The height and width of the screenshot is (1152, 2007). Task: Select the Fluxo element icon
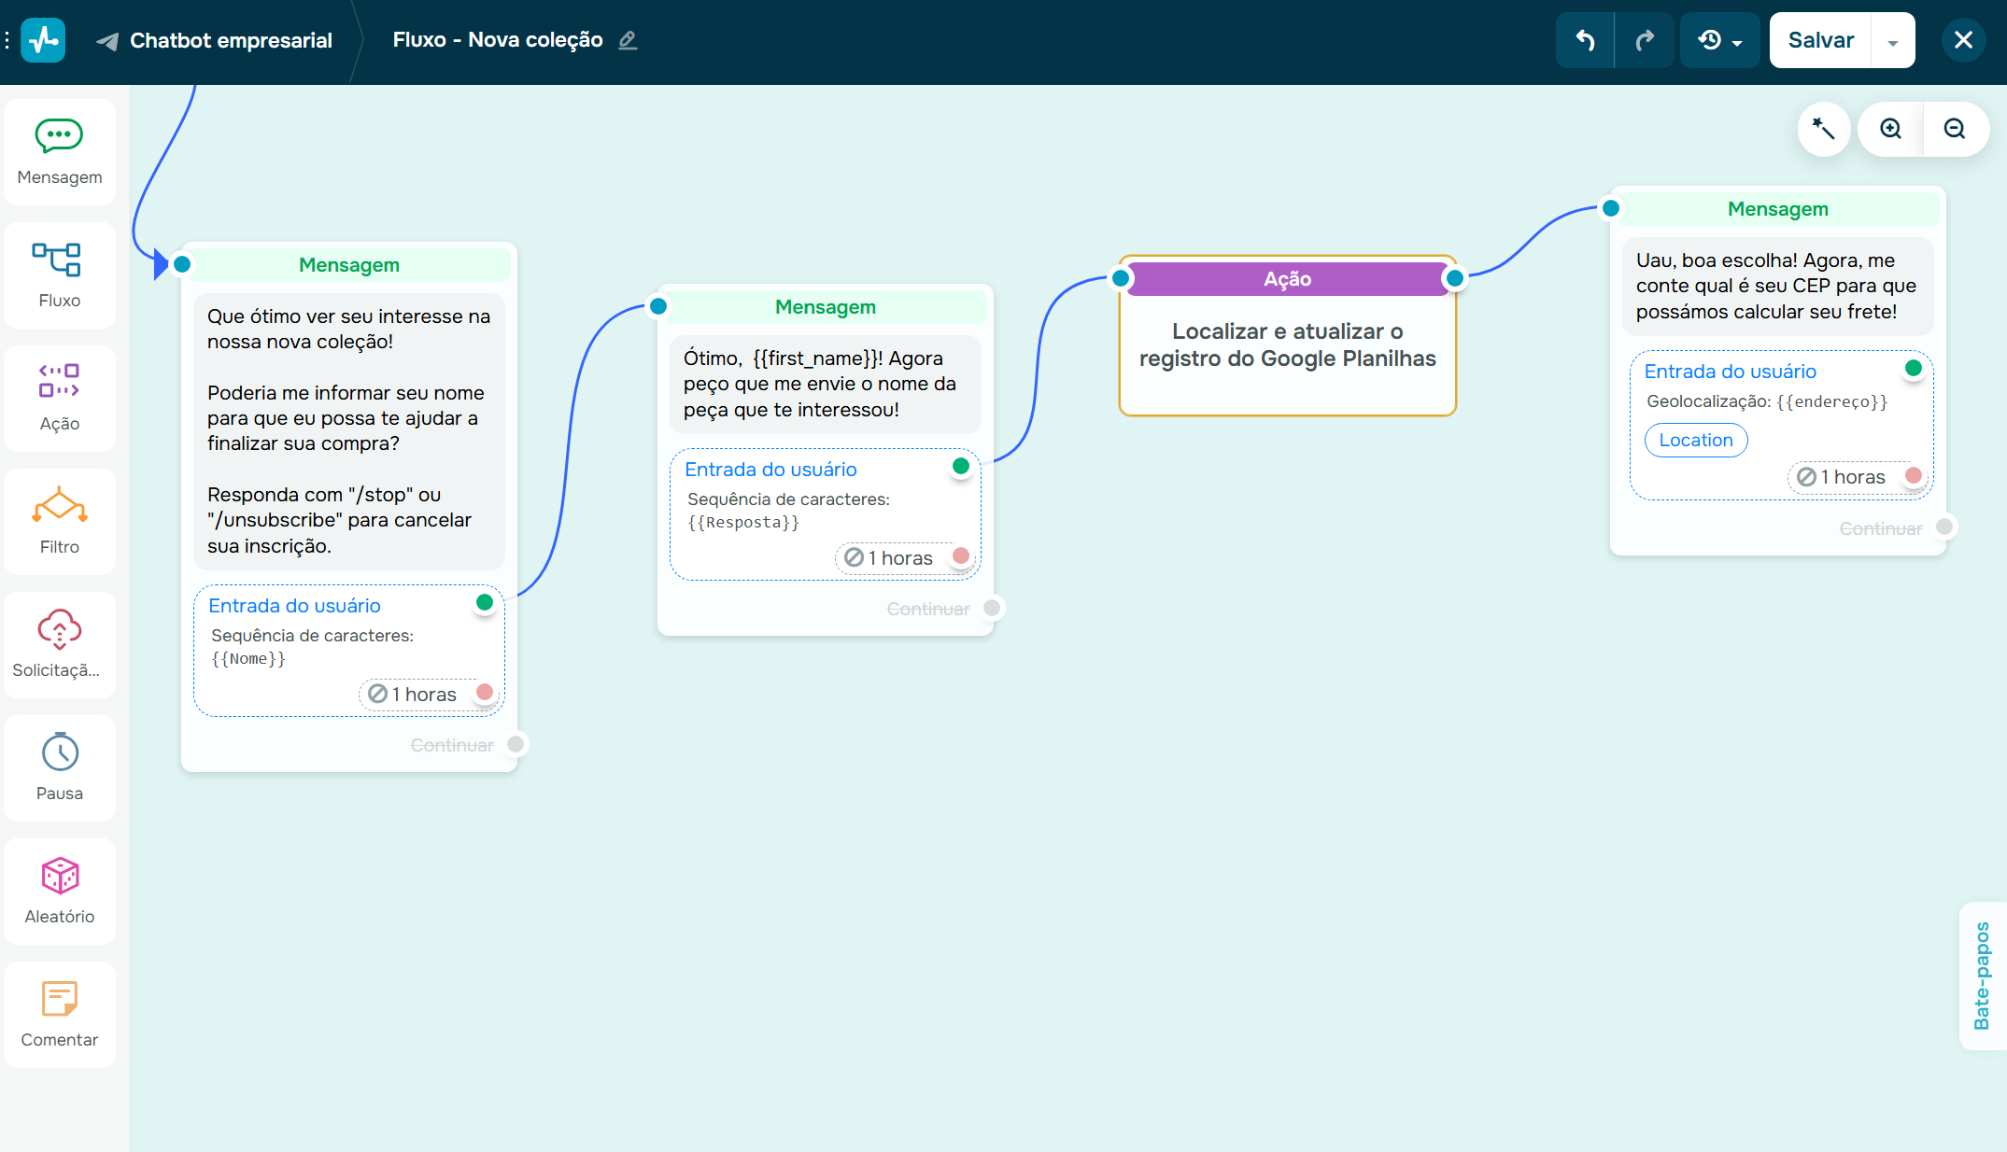(x=57, y=260)
